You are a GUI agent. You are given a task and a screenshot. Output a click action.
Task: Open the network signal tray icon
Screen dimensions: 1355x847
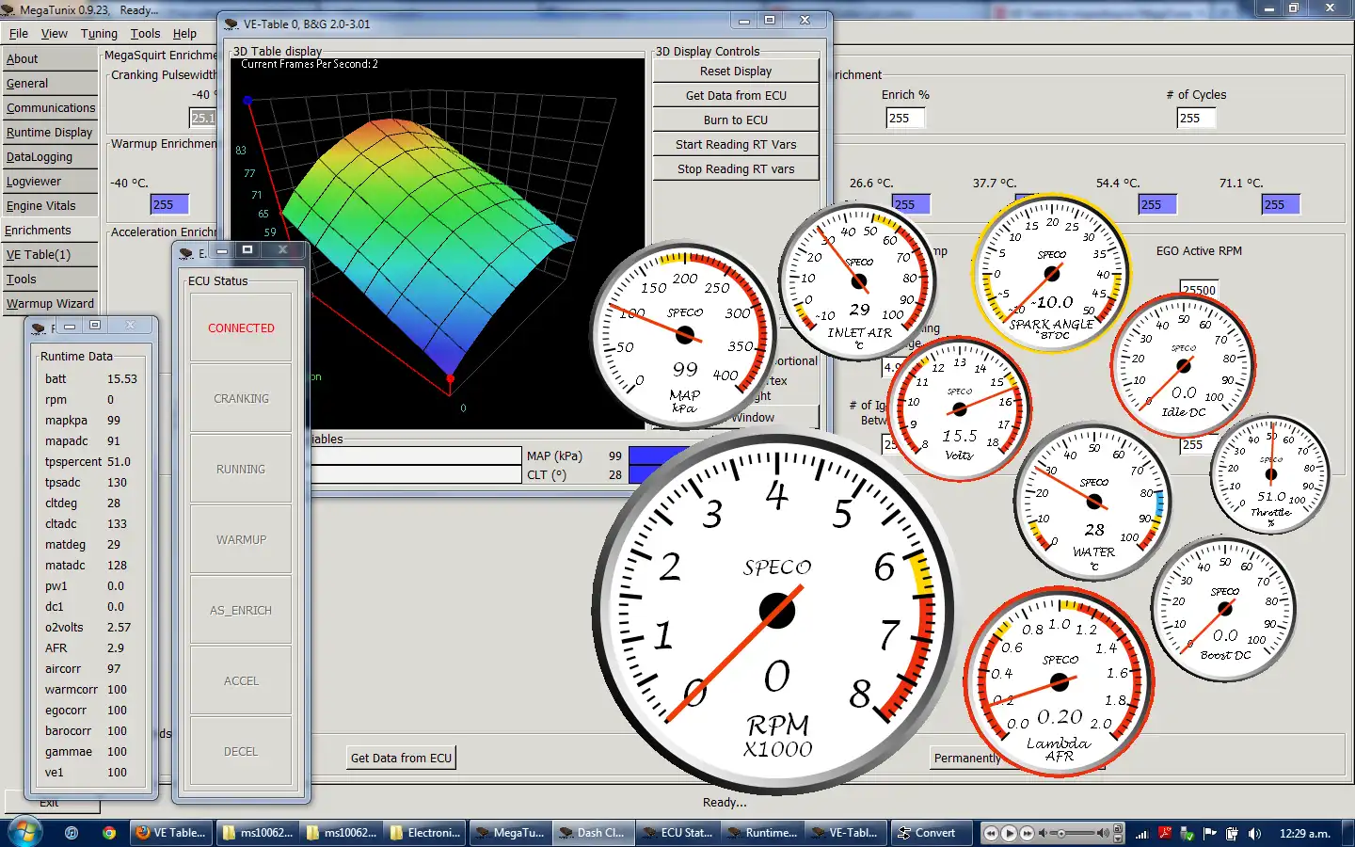pyautogui.click(x=1142, y=833)
